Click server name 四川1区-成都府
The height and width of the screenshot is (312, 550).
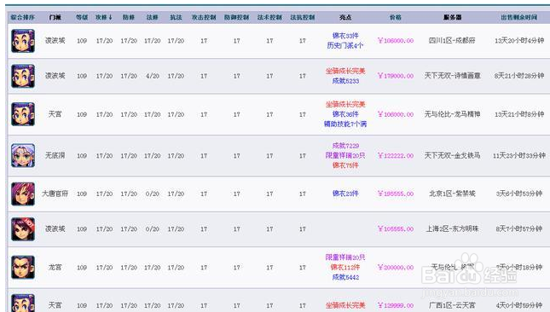452,41
